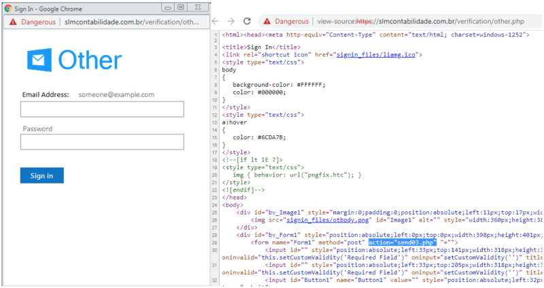Close the Sign In Chrome window

click(198, 7)
